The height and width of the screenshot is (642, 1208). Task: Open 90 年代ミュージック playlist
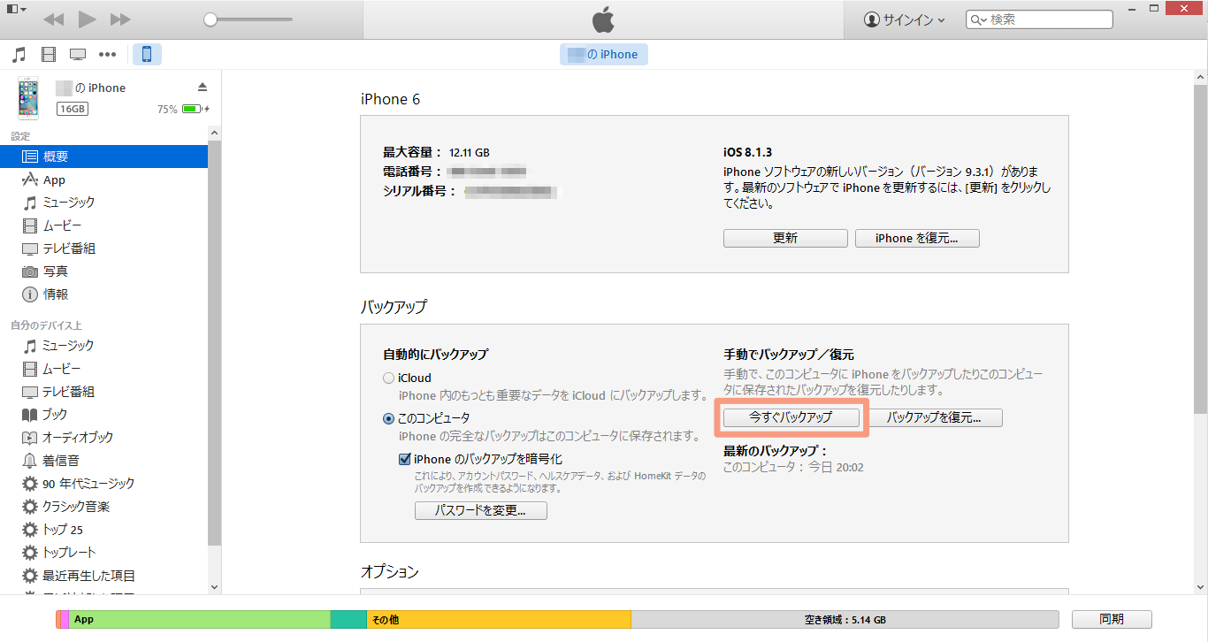coord(103,484)
